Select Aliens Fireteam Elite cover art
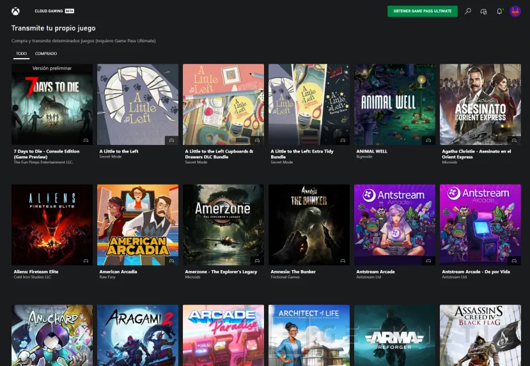Viewport: 530px width, 366px height. coord(52,225)
